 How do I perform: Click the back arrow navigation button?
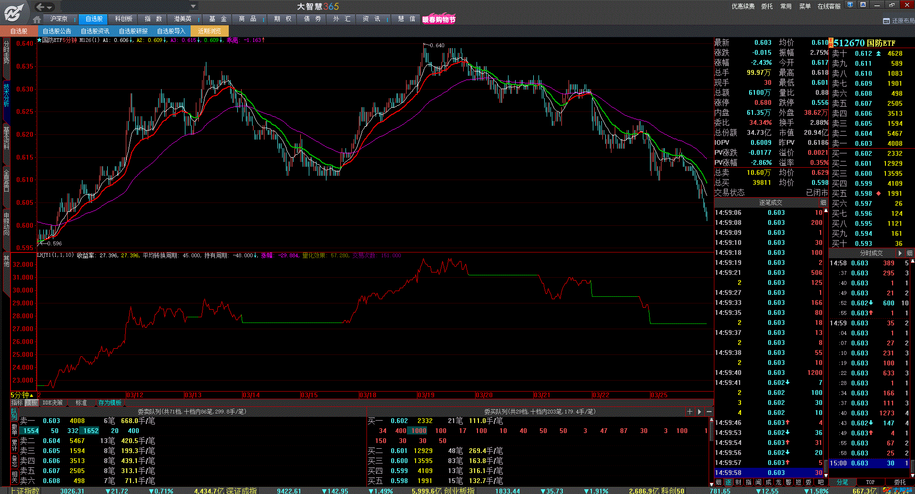click(x=41, y=7)
